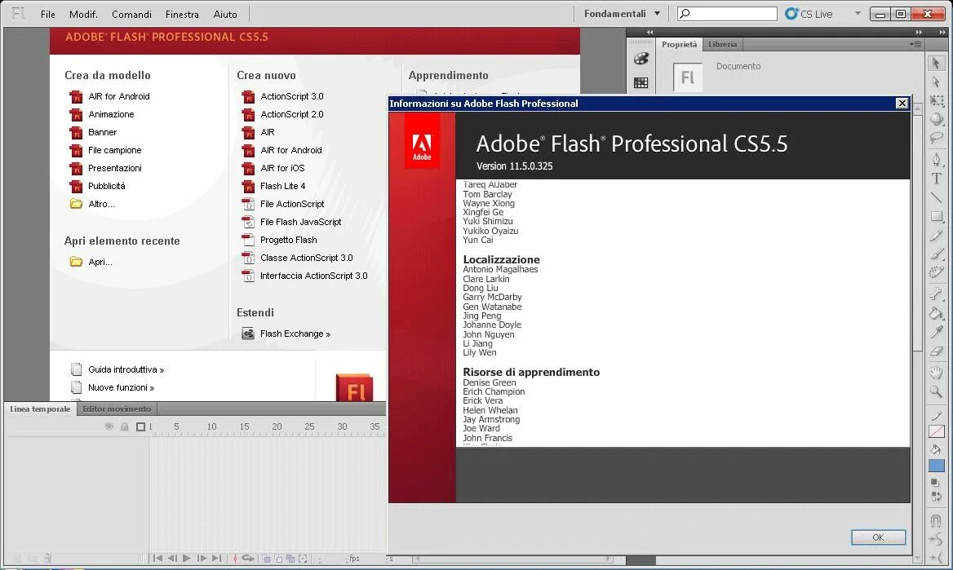
Task: Select the Lasso tool
Action: click(937, 138)
